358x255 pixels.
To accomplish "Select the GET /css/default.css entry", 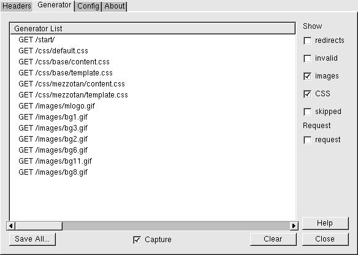I will [x=153, y=51].
